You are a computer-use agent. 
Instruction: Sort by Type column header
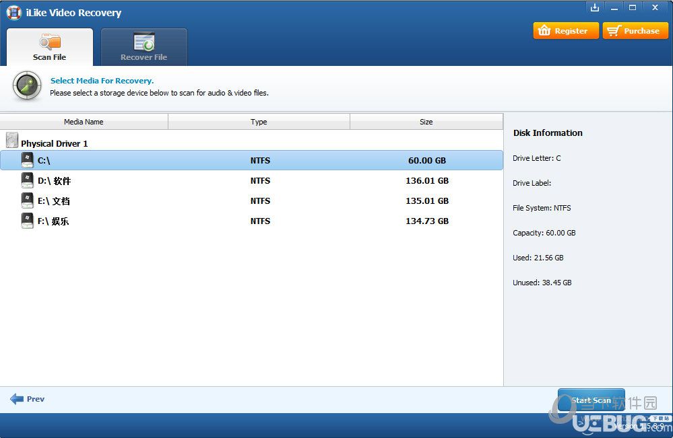[259, 122]
